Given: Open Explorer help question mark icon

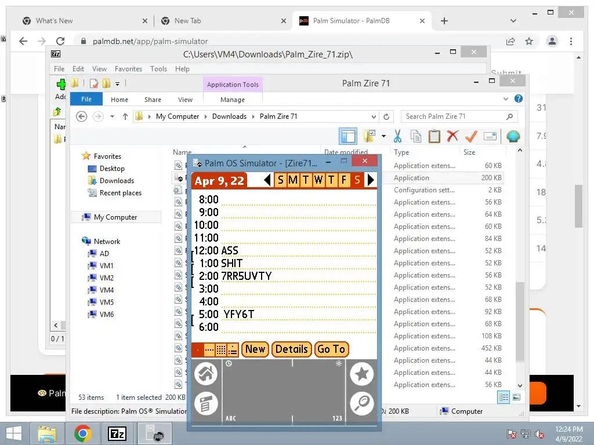Looking at the screenshot, I should point(519,99).
